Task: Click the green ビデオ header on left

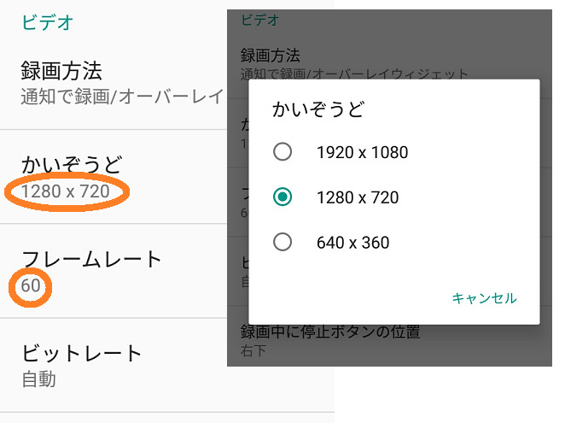Action: [46, 21]
